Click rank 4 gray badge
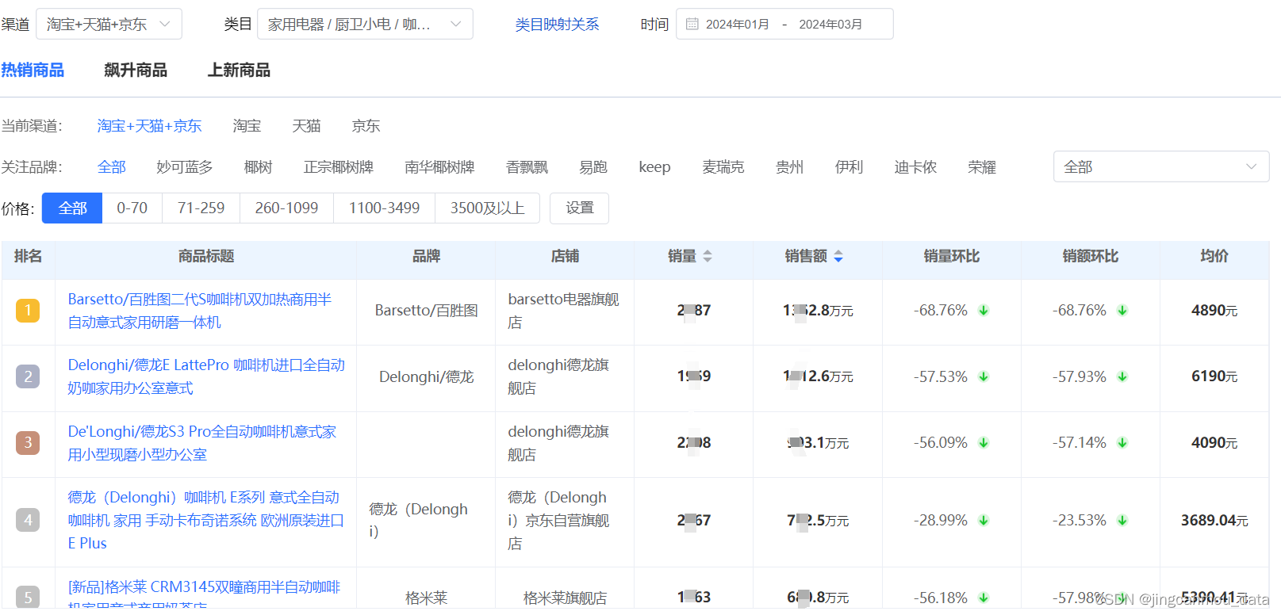Screen dimensions: 1281x615 coord(28,520)
